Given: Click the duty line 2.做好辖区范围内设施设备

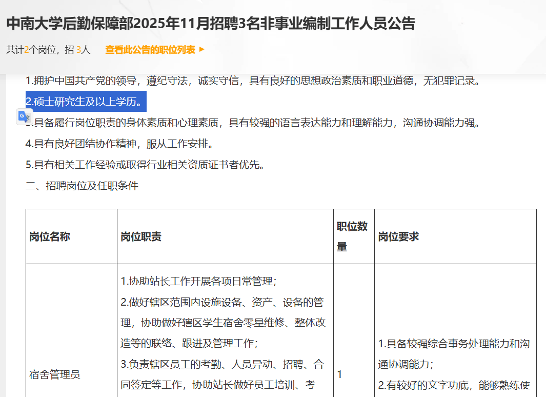Looking at the screenshot, I should pos(223,323).
